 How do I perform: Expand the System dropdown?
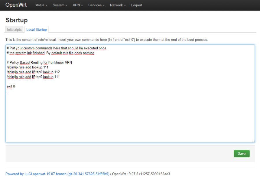click(58, 5)
